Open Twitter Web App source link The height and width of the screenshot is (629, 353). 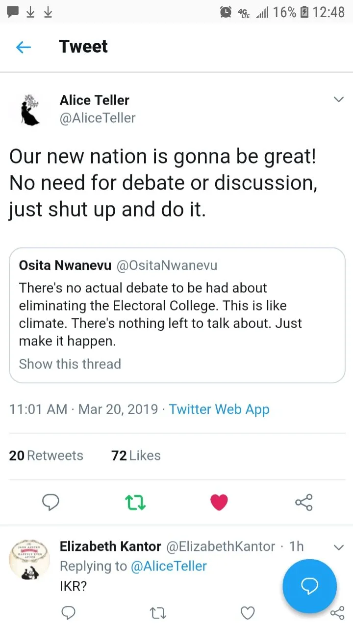(x=219, y=409)
